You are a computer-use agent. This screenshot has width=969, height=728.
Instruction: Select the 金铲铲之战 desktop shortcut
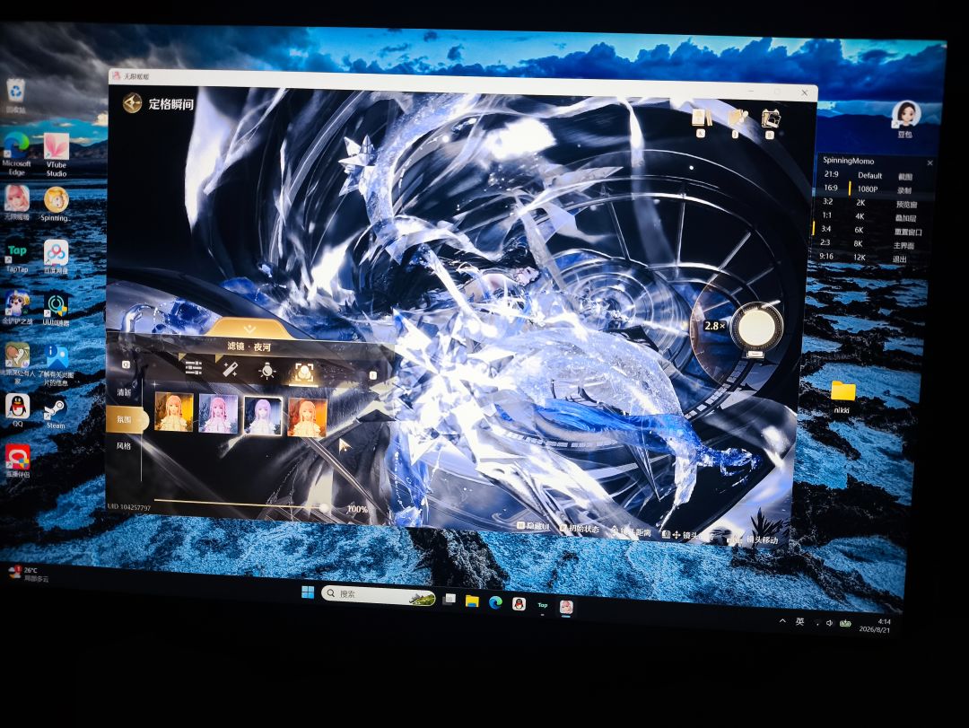pos(17,309)
